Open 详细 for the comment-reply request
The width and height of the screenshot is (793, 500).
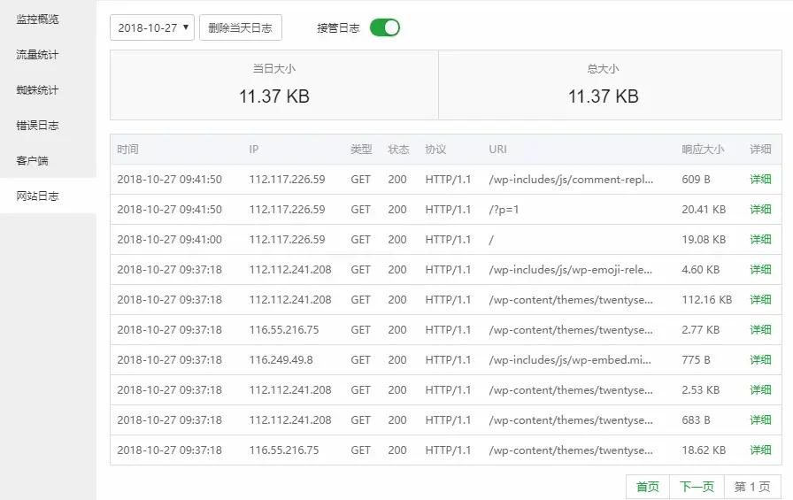coord(760,179)
